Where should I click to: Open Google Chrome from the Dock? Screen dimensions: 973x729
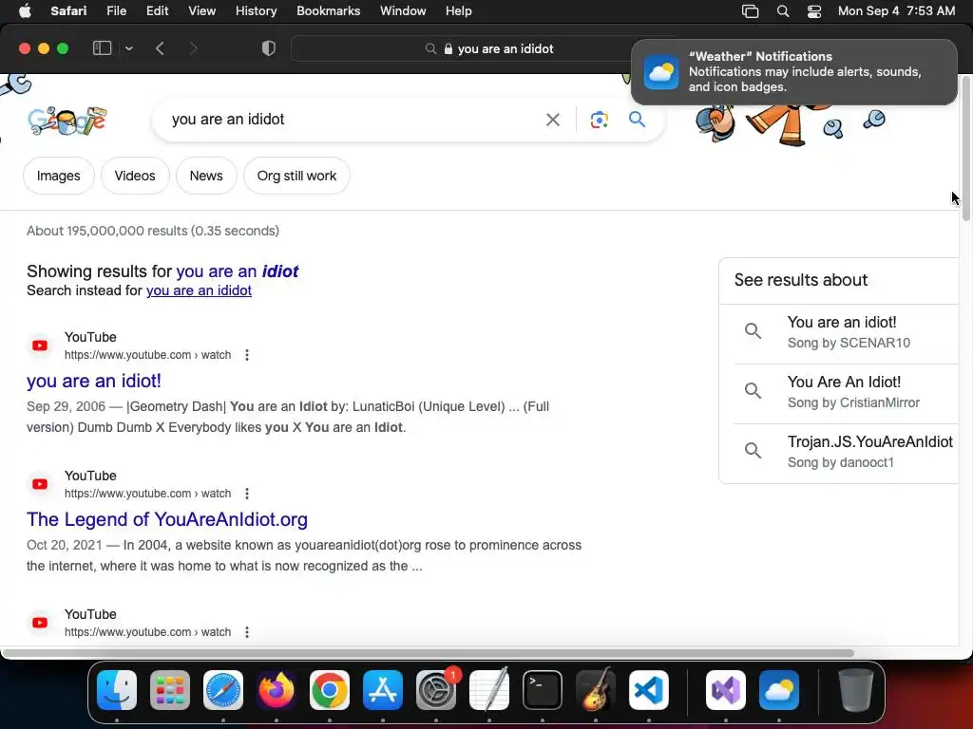(330, 690)
